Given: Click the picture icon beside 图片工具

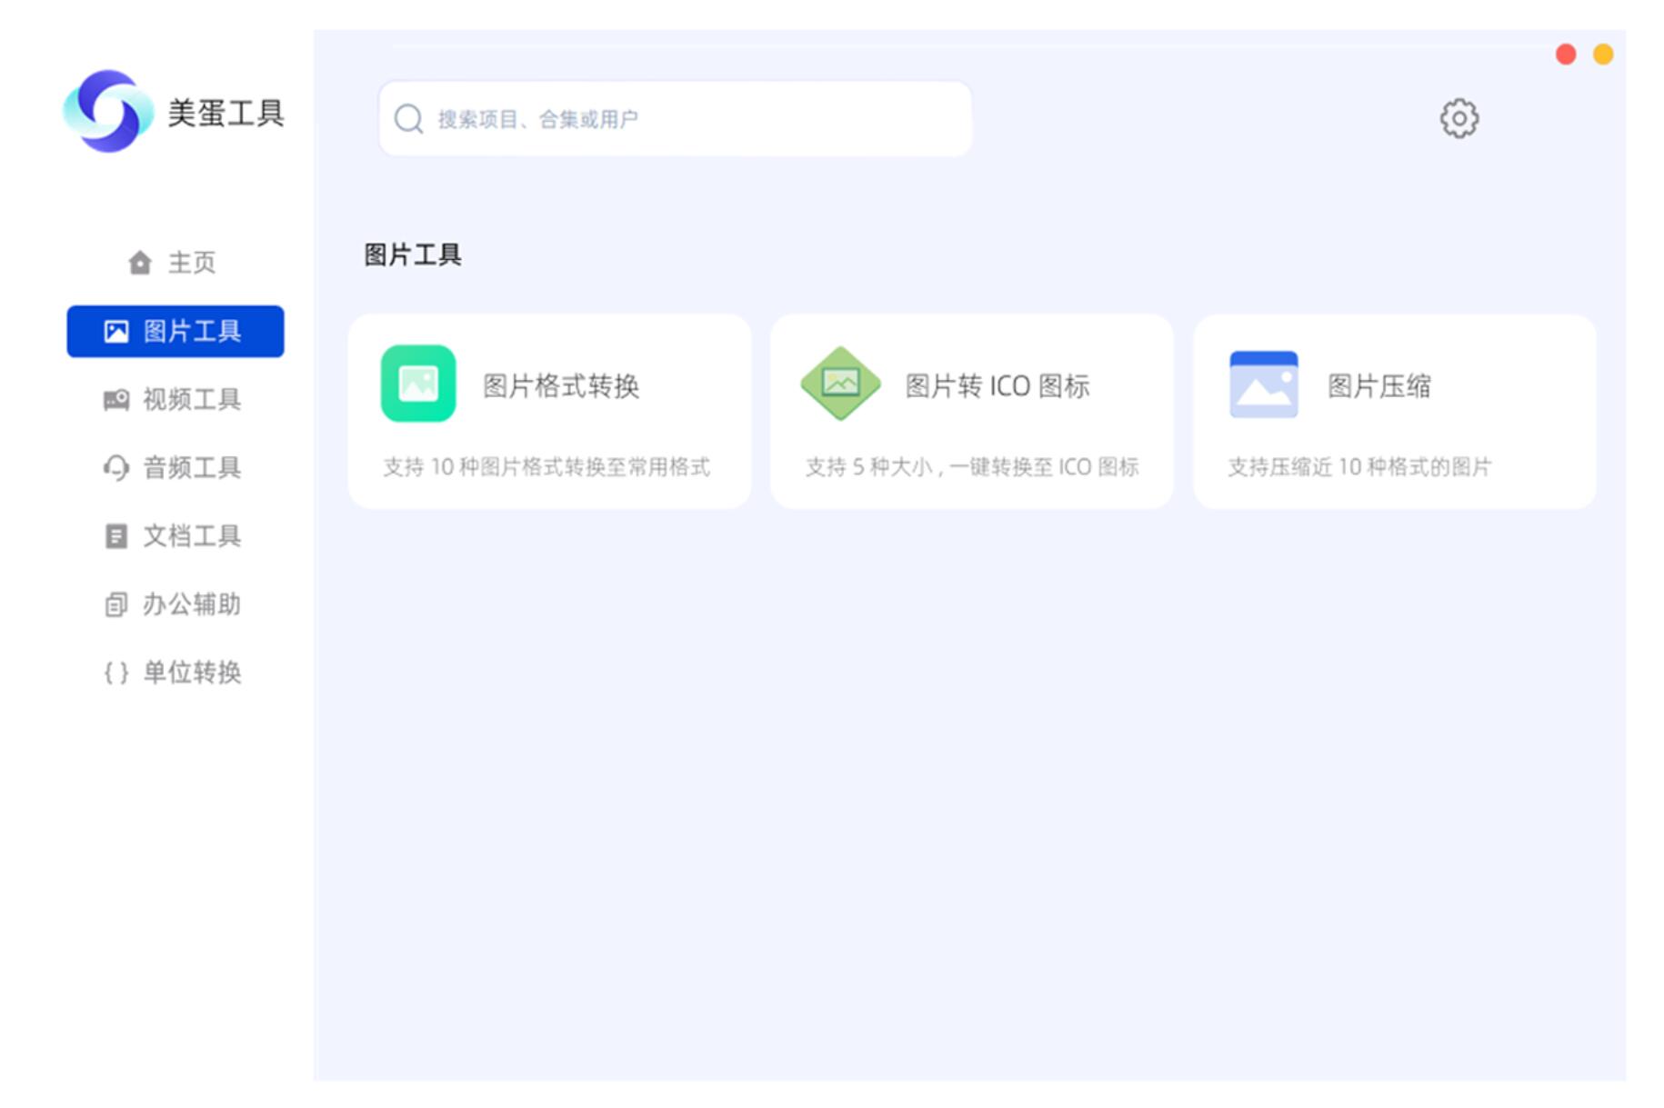Looking at the screenshot, I should point(116,332).
